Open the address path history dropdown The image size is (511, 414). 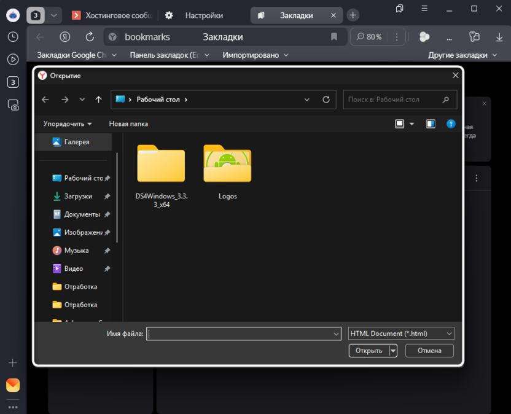[x=307, y=100]
